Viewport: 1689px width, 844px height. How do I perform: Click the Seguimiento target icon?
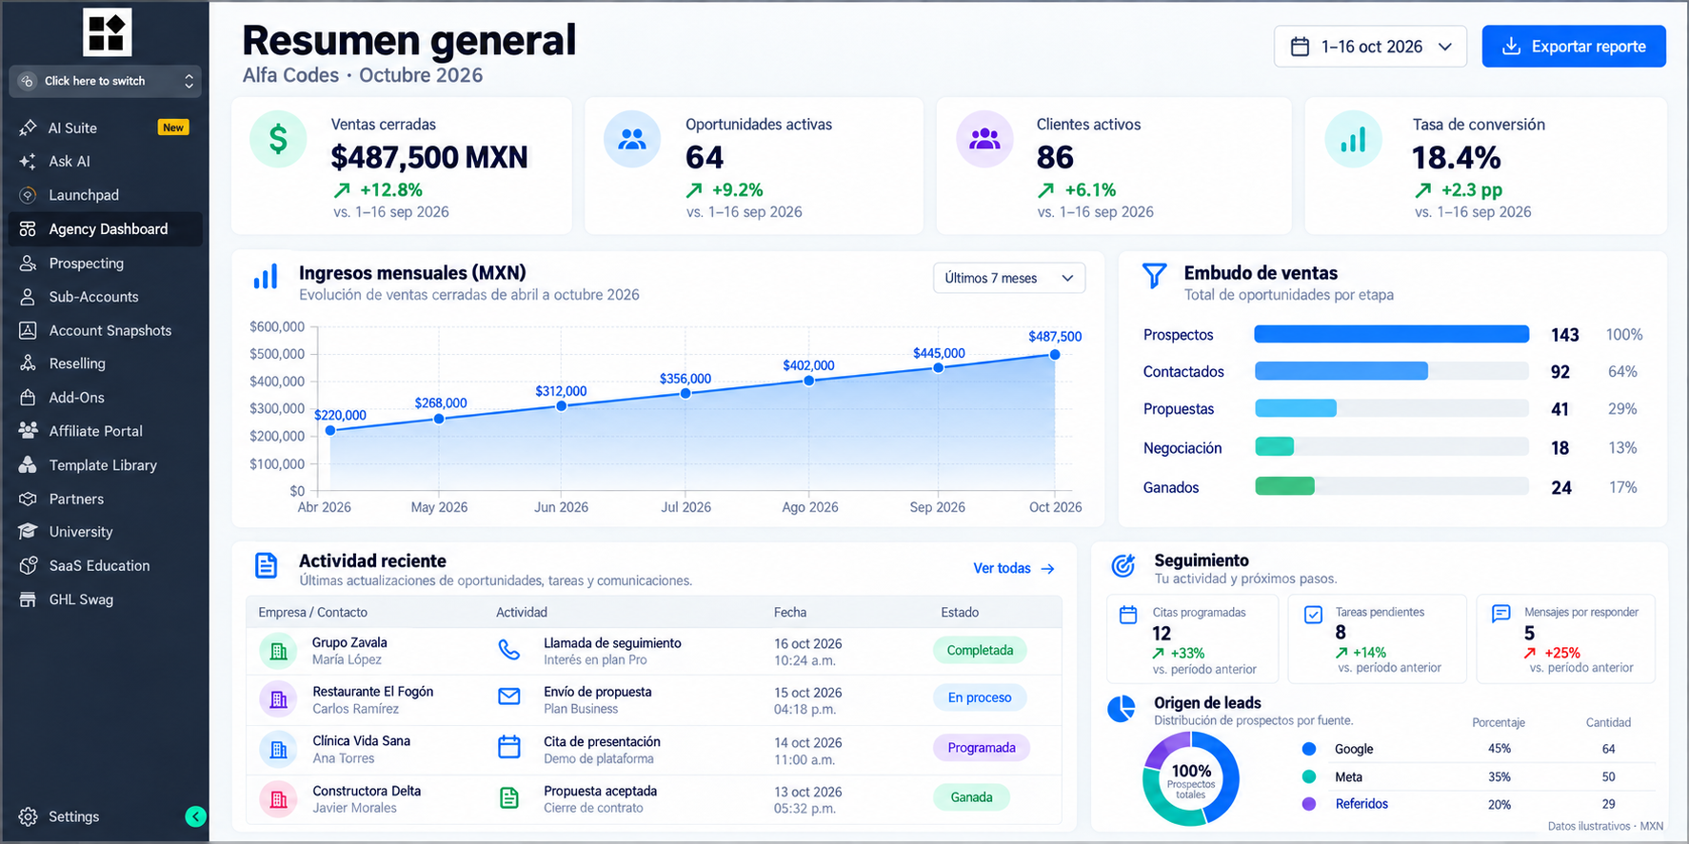[x=1123, y=565]
